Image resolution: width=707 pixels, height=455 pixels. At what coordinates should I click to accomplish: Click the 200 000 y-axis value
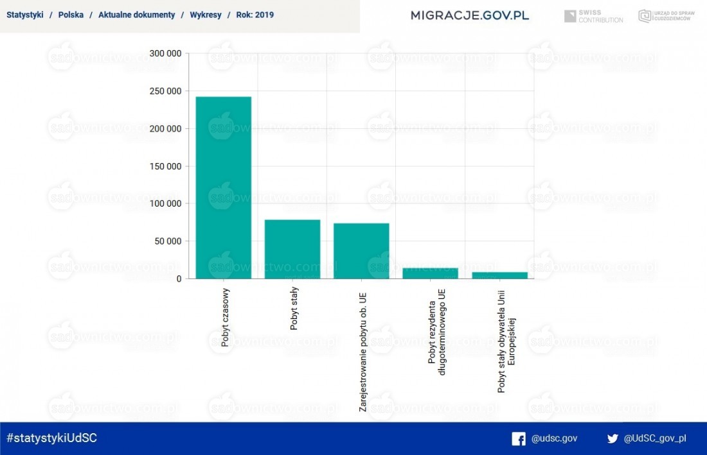tap(165, 129)
